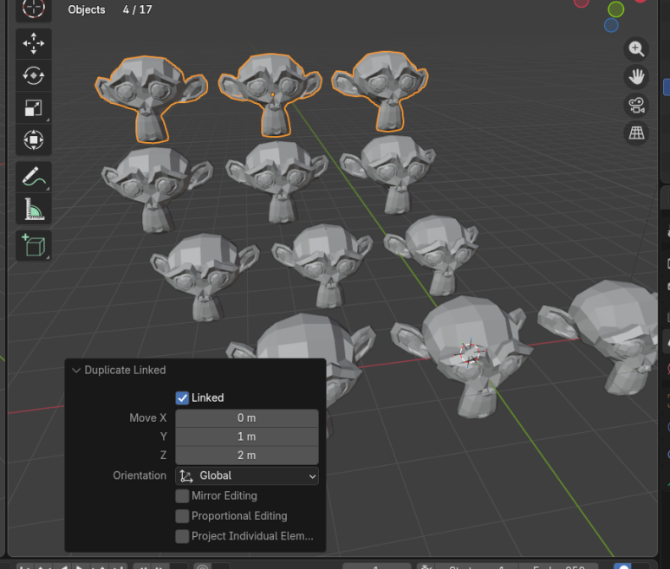Toggle the camera view button
Screen dimensions: 670x569
[x=636, y=106]
